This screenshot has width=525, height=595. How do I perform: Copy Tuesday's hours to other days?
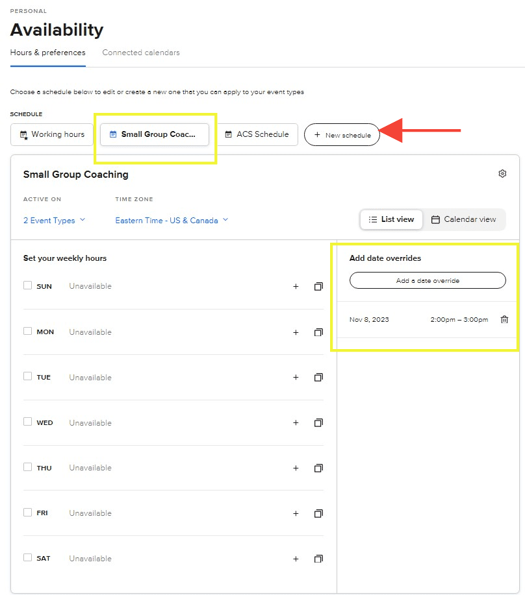tap(318, 377)
